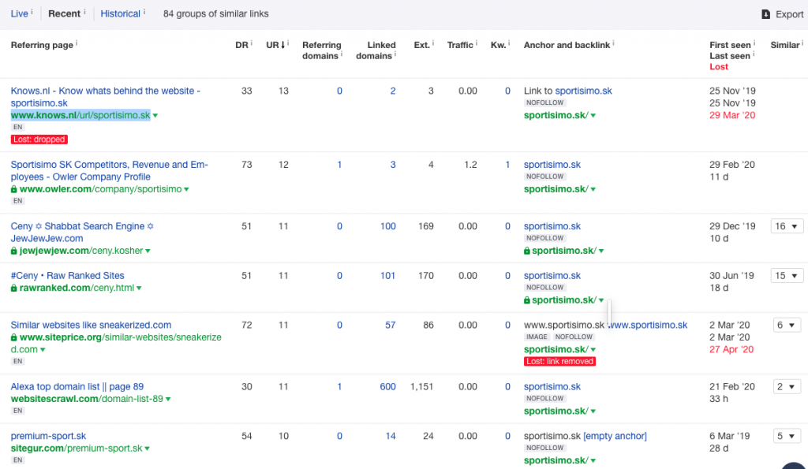The height and width of the screenshot is (469, 808).
Task: Click the info icon beside Recent tab
Action: tap(84, 11)
